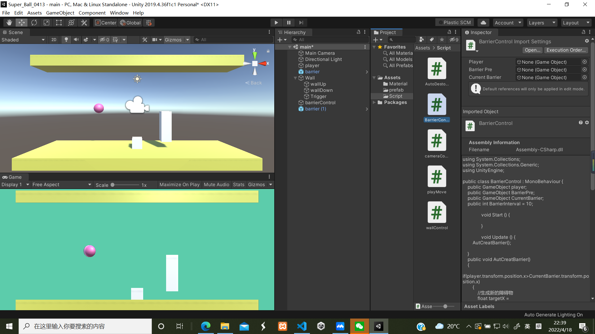Image resolution: width=595 pixels, height=334 pixels.
Task: Select Main Camera in Hierarchy
Action: pyautogui.click(x=320, y=53)
